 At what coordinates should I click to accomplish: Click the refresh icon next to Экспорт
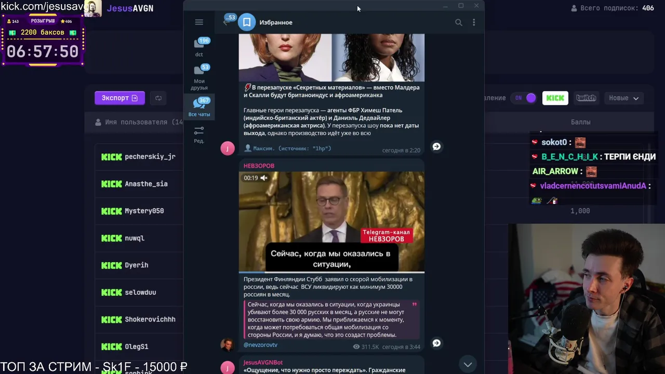[x=158, y=98]
